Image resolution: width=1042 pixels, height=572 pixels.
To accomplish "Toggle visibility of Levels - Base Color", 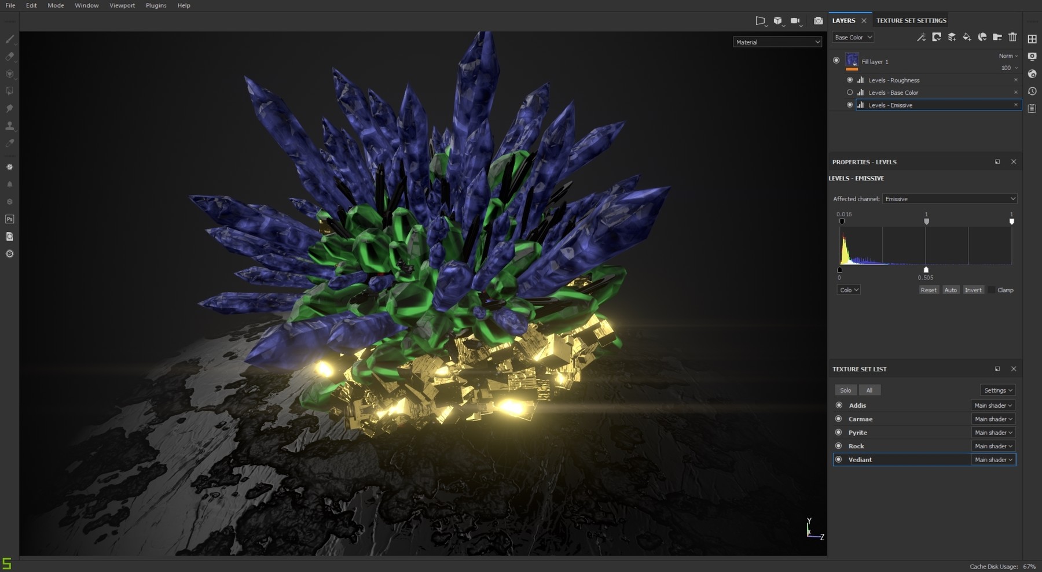I will click(849, 92).
